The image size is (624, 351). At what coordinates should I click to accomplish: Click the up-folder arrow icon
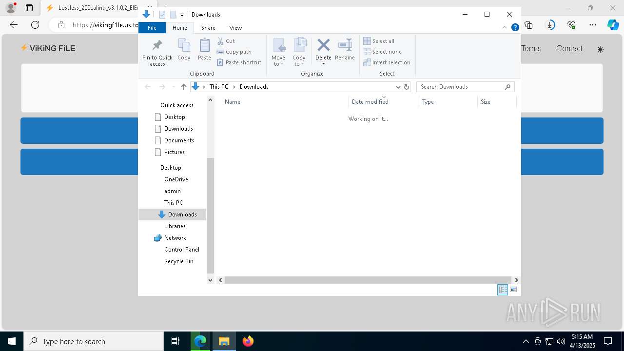click(x=184, y=87)
